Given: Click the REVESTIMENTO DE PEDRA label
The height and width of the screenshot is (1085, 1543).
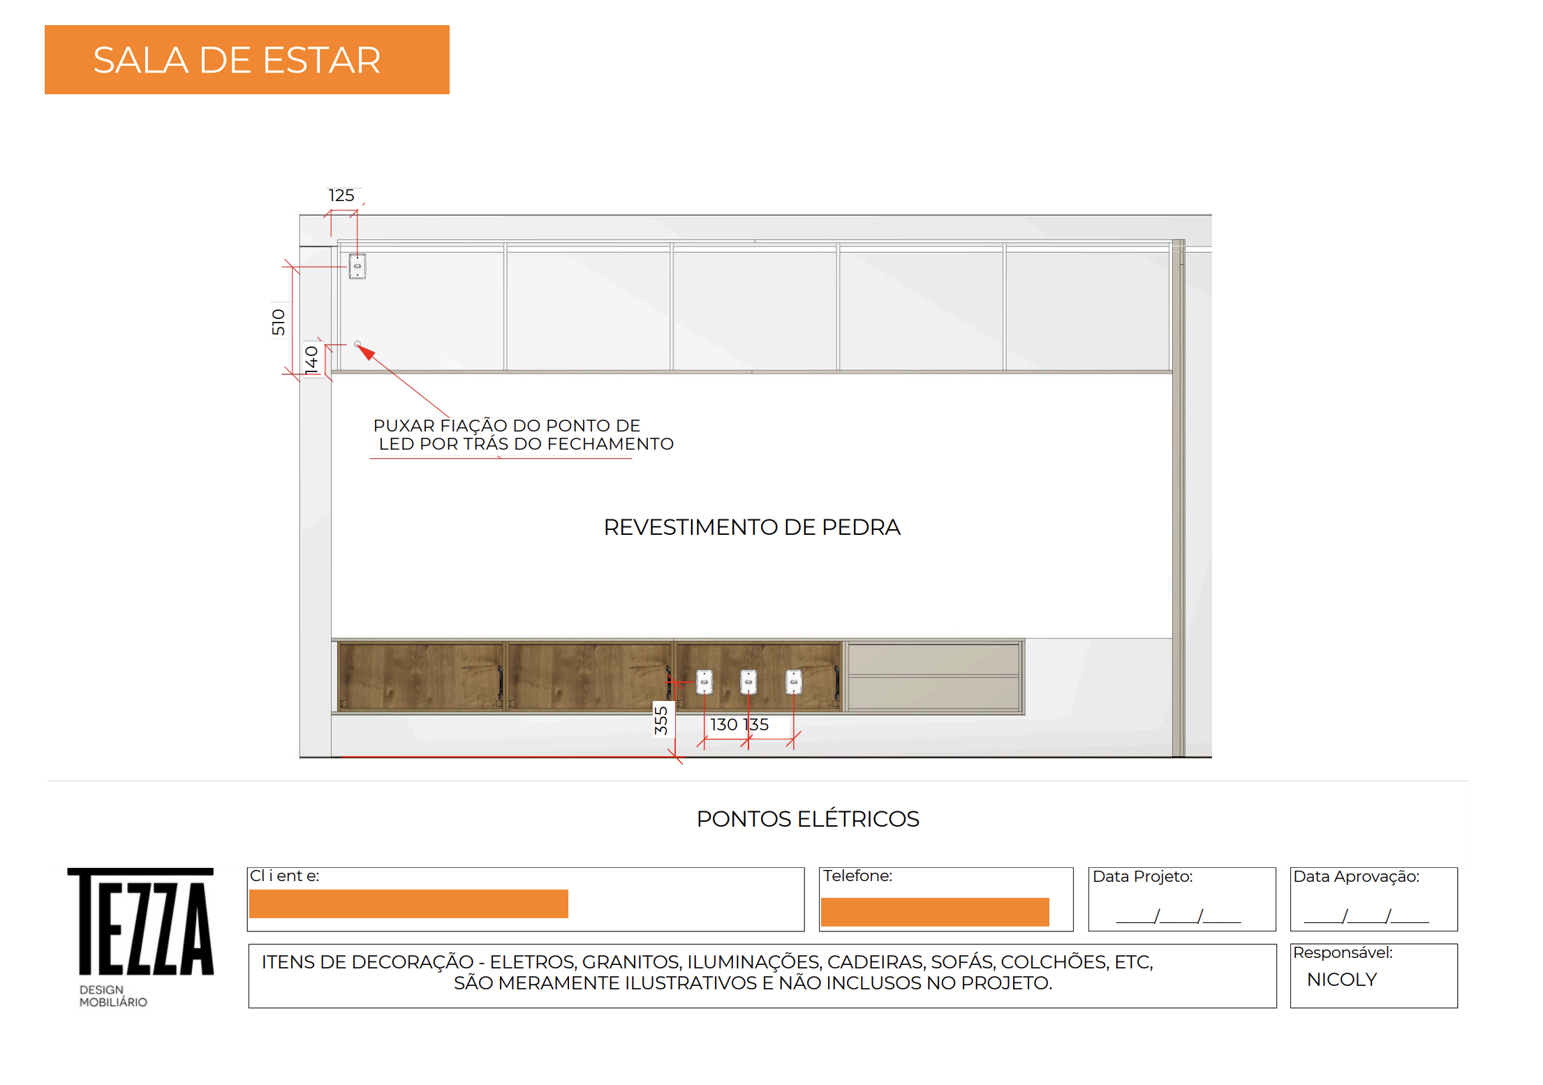Looking at the screenshot, I should point(751,527).
